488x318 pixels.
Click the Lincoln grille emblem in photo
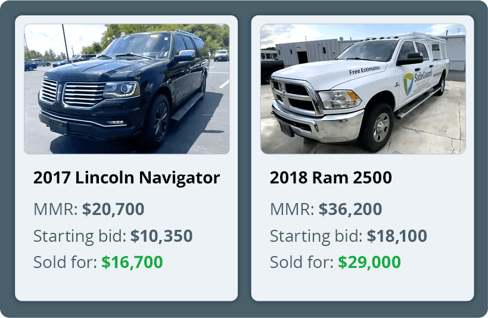point(59,92)
